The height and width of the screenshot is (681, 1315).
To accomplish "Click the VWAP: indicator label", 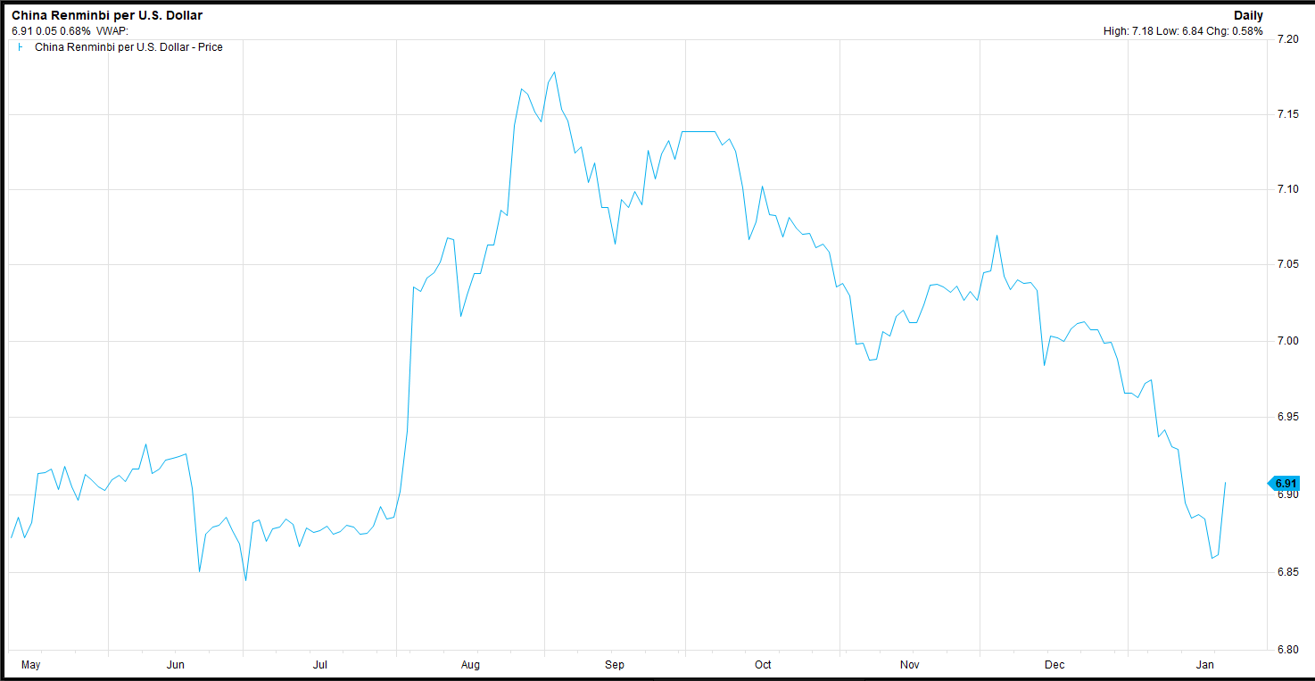I will 112,30.
